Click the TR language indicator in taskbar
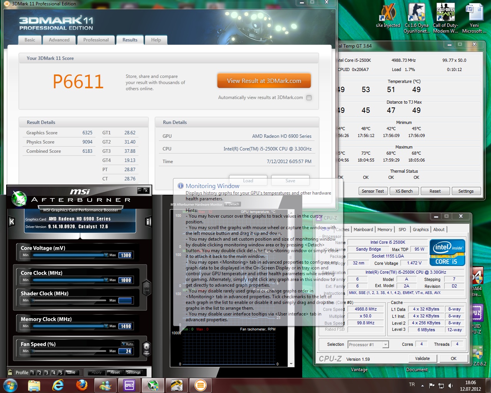 coord(412,385)
